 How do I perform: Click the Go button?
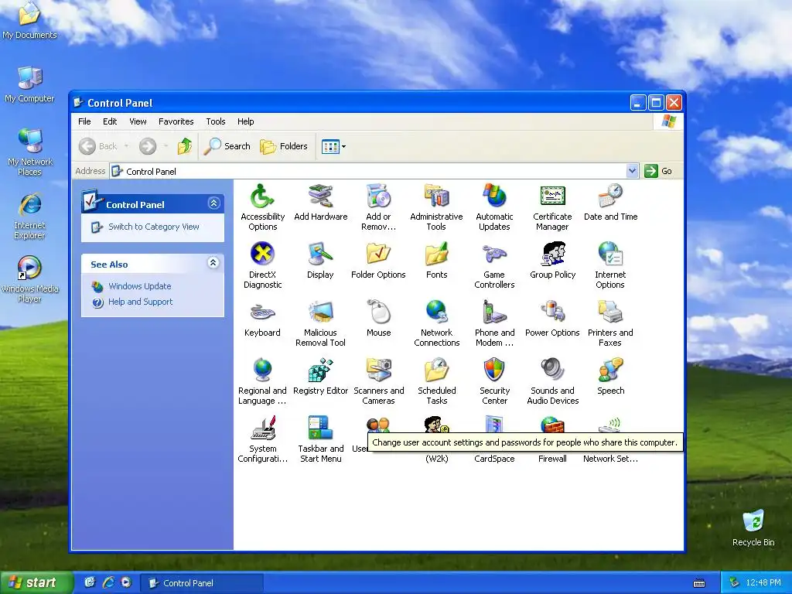[659, 171]
